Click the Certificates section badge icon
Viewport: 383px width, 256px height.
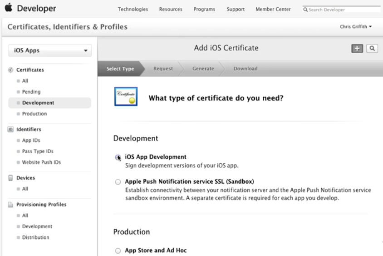[10, 70]
